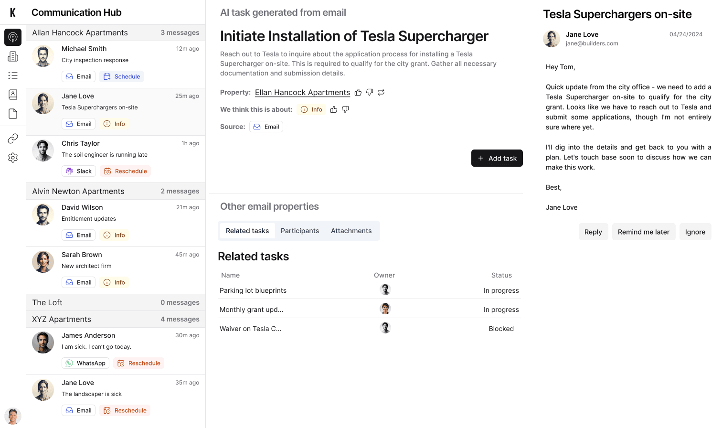This screenshot has width=722, height=428.
Task: Click the Add task button
Action: 497,158
